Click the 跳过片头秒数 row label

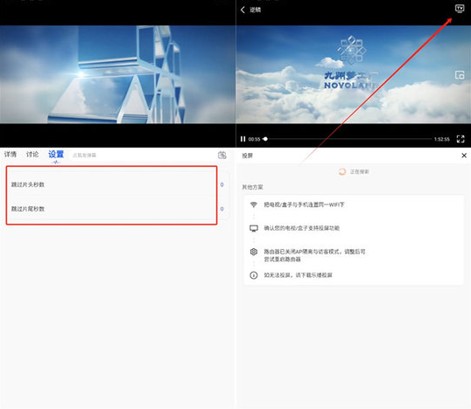click(x=28, y=184)
